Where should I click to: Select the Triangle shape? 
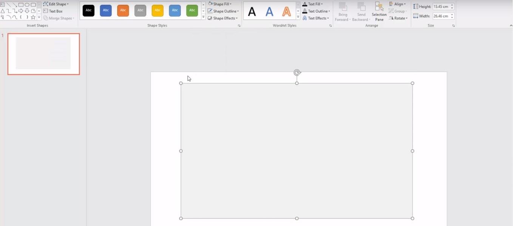[x=2, y=11]
